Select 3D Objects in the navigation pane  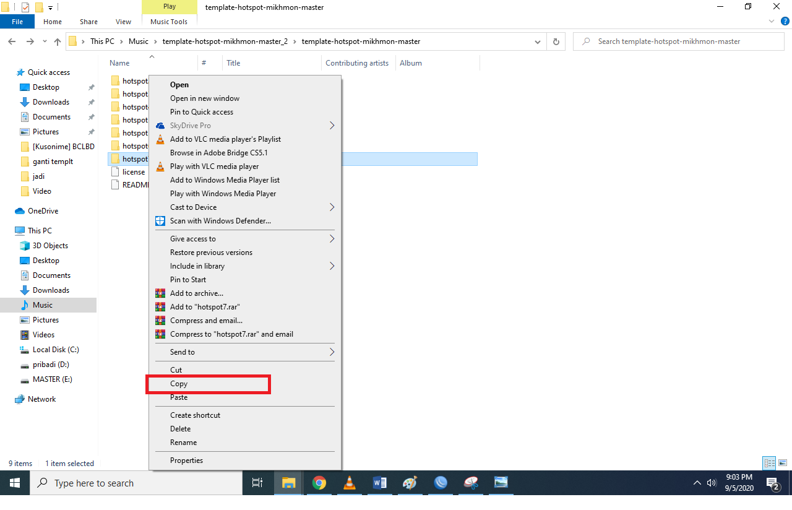point(50,246)
